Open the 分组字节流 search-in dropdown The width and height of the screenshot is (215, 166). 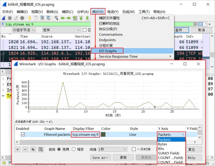click(x=24, y=30)
